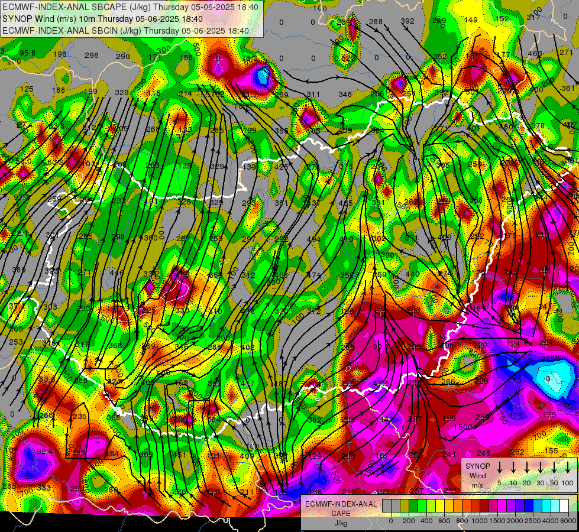This screenshot has width=579, height=532.
Task: Pick the dark red swatch in the CAPE legend
Action: point(484,505)
